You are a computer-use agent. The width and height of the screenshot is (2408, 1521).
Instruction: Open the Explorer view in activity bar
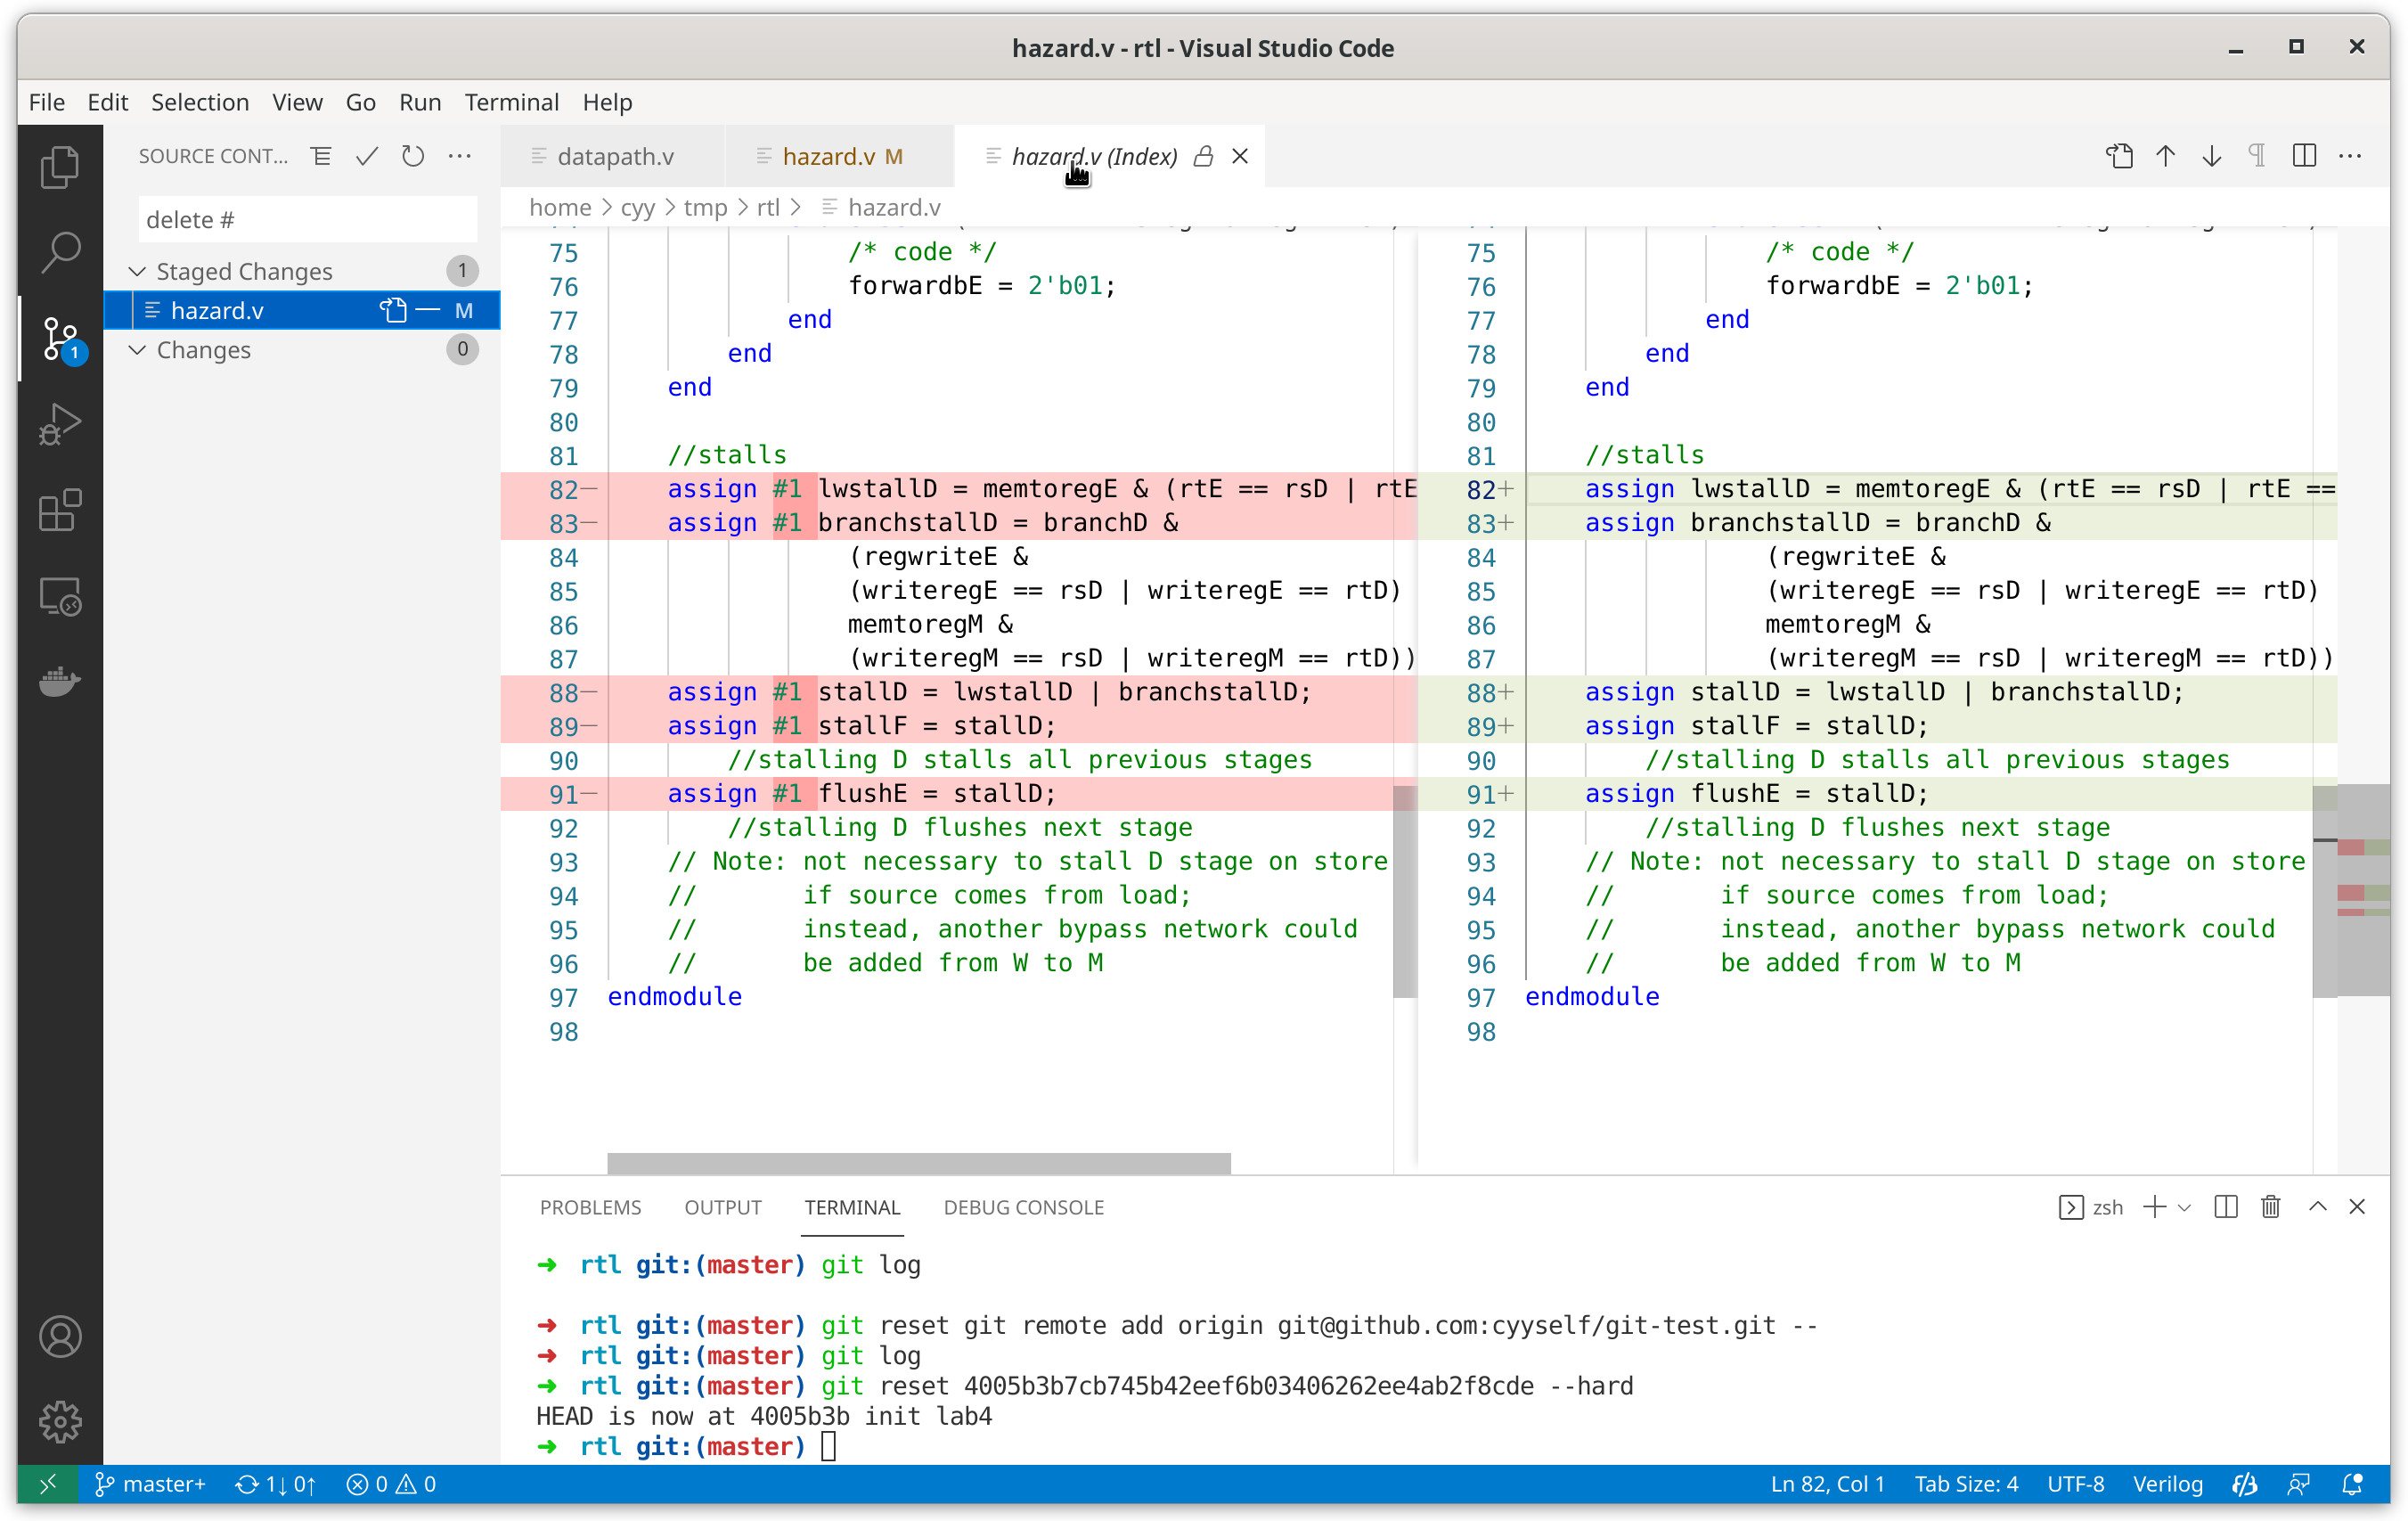pos(60,167)
